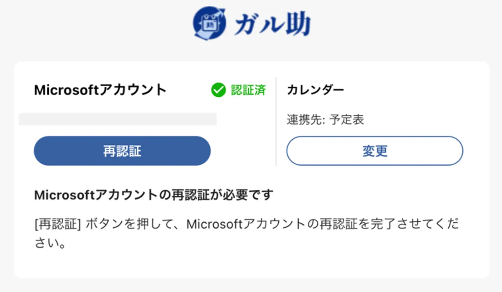Select the verification status badge beside Microsoftアカウント
The width and height of the screenshot is (502, 292).
[x=238, y=89]
